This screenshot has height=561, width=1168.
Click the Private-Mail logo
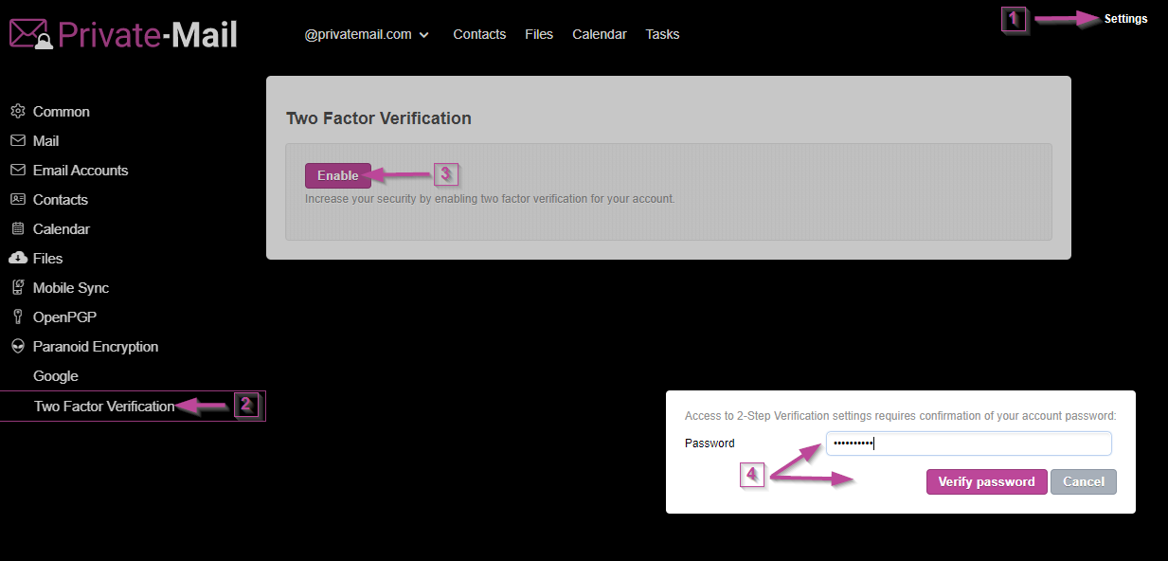point(123,34)
